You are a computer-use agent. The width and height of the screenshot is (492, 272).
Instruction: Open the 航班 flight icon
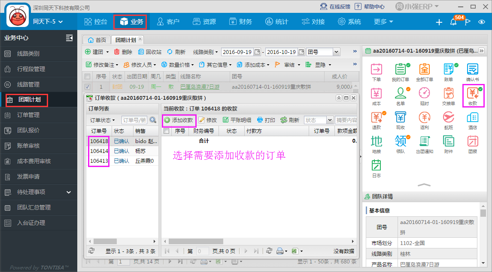[449, 120]
